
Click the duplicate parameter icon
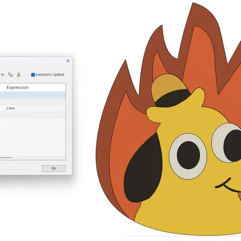tap(10, 75)
